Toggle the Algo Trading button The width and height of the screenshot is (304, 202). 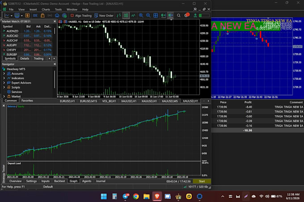(x=81, y=16)
